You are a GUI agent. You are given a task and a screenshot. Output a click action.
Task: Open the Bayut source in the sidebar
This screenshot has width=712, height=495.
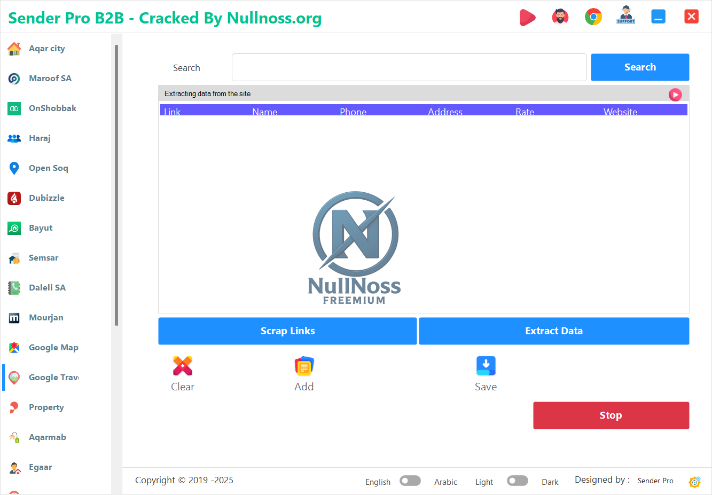[x=40, y=227]
